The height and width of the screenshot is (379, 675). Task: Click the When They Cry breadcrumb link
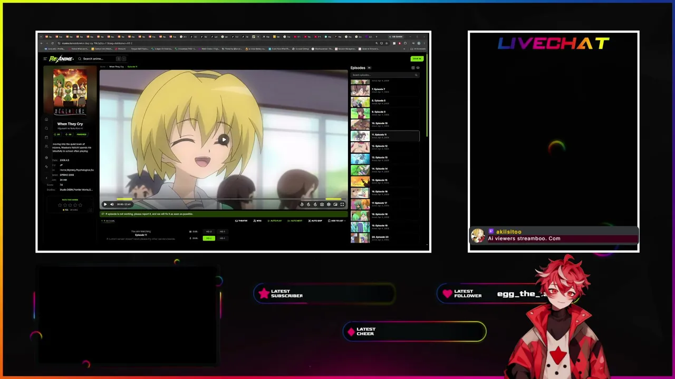coord(116,67)
